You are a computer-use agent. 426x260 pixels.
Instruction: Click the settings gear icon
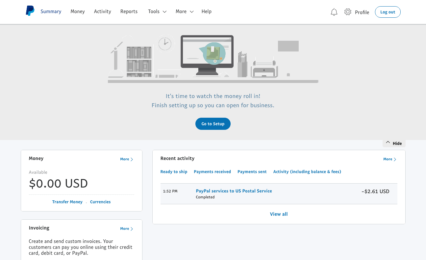(348, 12)
